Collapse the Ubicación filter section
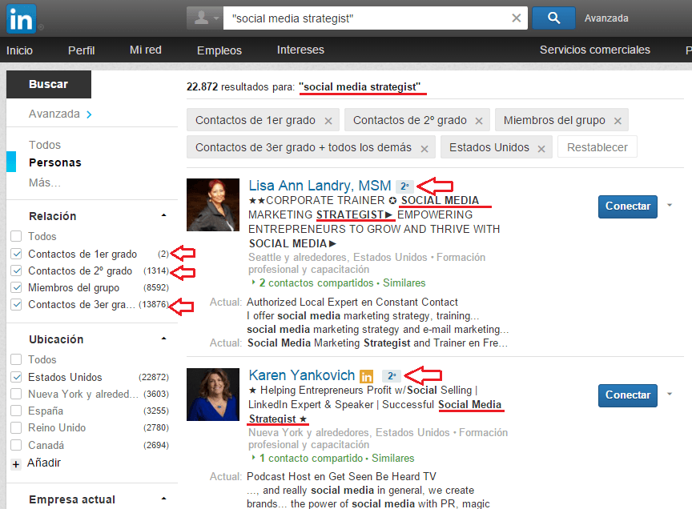The width and height of the screenshot is (692, 509). click(x=163, y=339)
